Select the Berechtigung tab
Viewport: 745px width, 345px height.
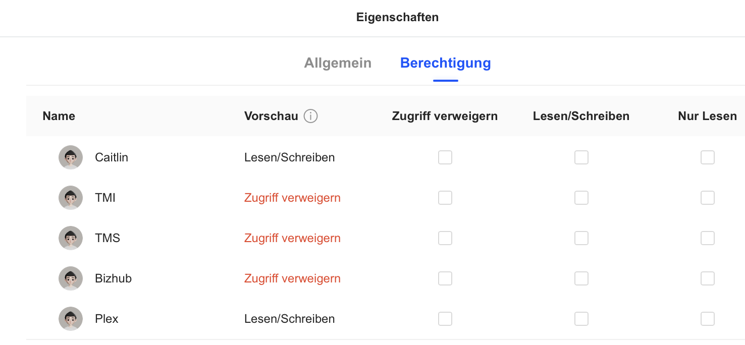point(445,63)
